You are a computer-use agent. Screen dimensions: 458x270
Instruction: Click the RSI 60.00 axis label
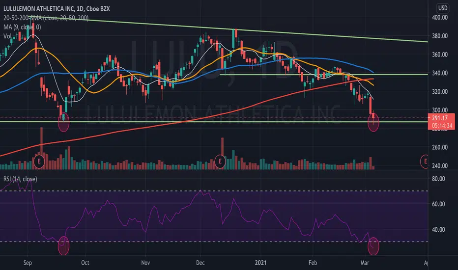point(439,204)
